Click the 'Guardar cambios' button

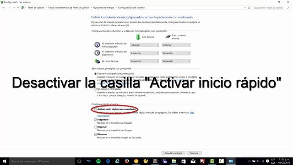coord(173,153)
